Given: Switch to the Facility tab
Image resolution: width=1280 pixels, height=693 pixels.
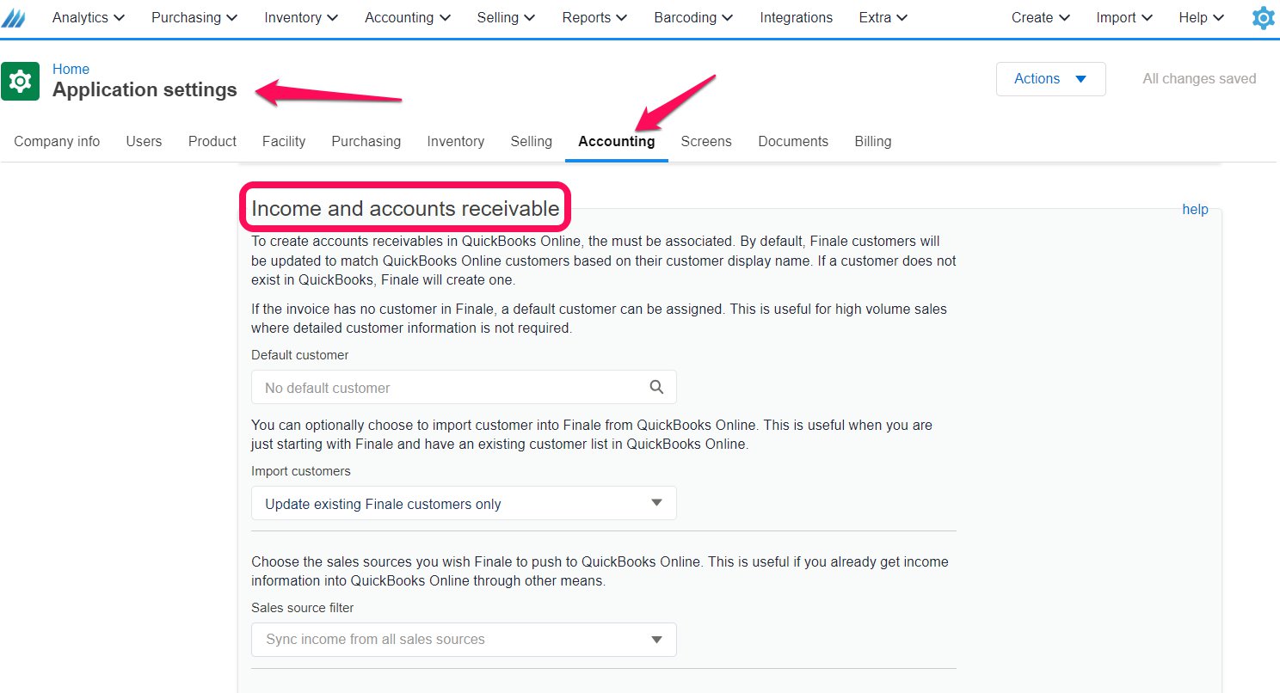Looking at the screenshot, I should [284, 141].
